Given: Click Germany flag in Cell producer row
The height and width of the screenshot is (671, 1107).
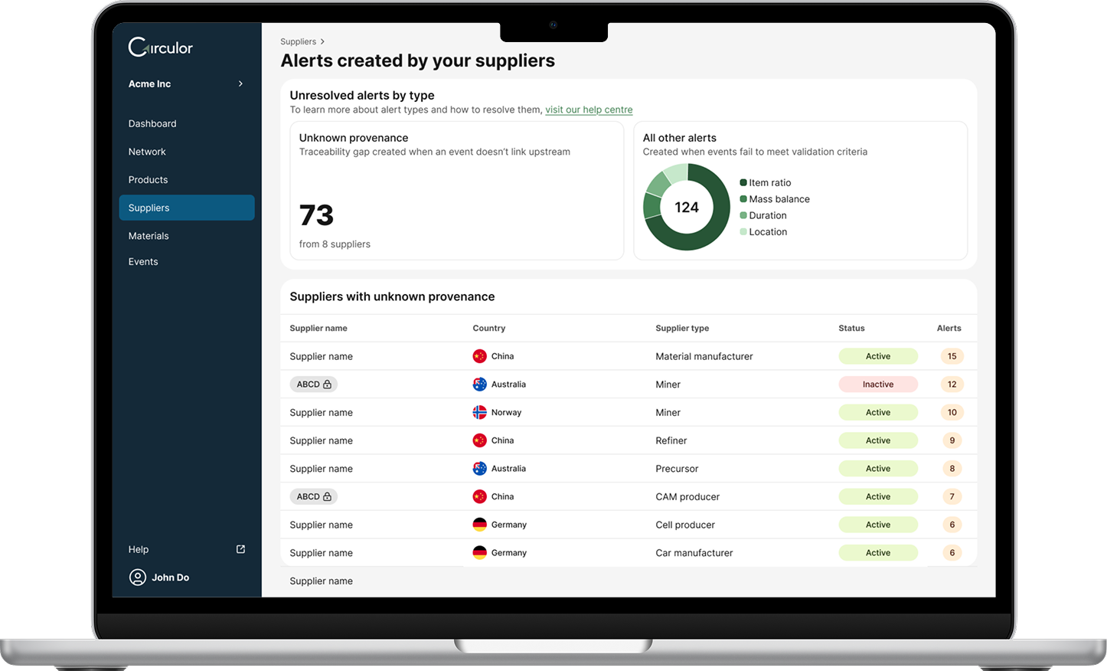Looking at the screenshot, I should [x=480, y=525].
